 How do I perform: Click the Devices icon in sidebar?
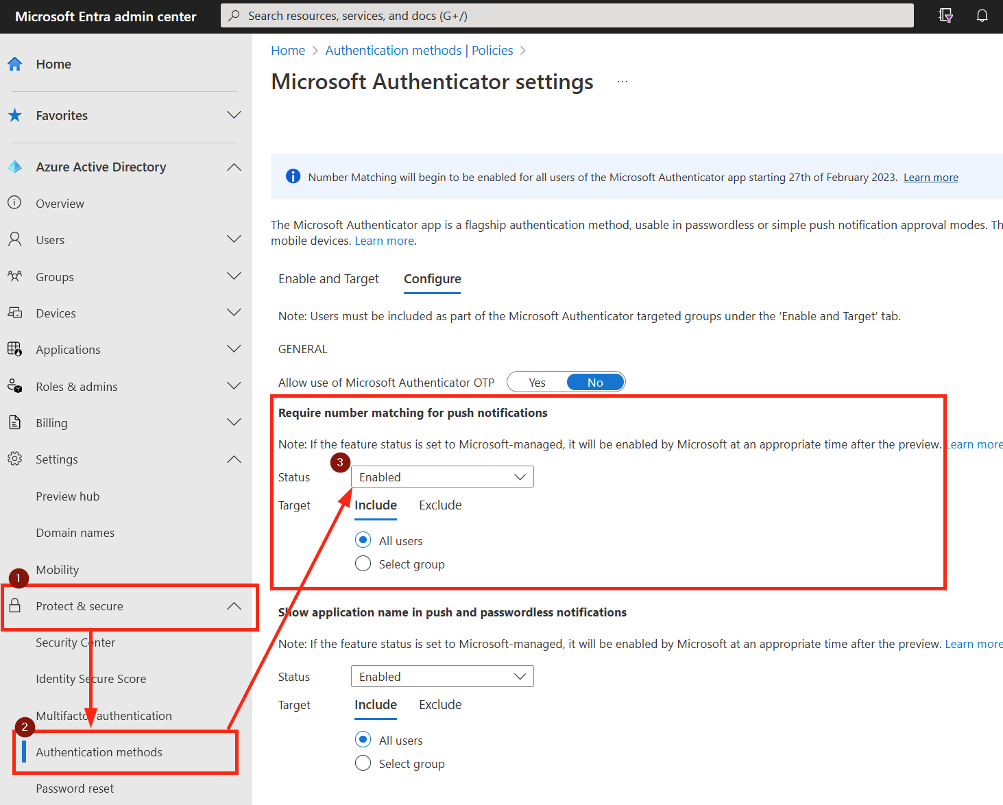14,313
